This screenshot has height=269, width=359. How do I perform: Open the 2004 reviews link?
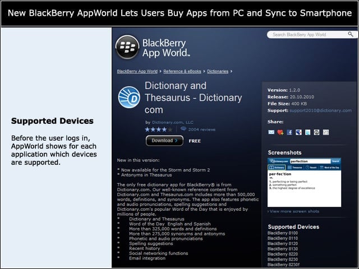coord(202,129)
